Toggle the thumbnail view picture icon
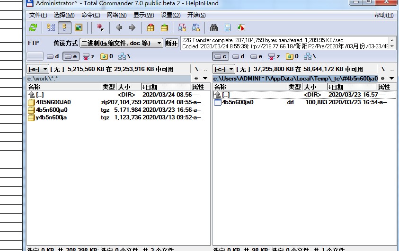This screenshot has width=399, height=251. (79, 27)
